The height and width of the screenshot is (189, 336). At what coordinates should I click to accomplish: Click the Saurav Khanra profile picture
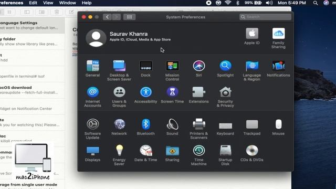coord(96,38)
